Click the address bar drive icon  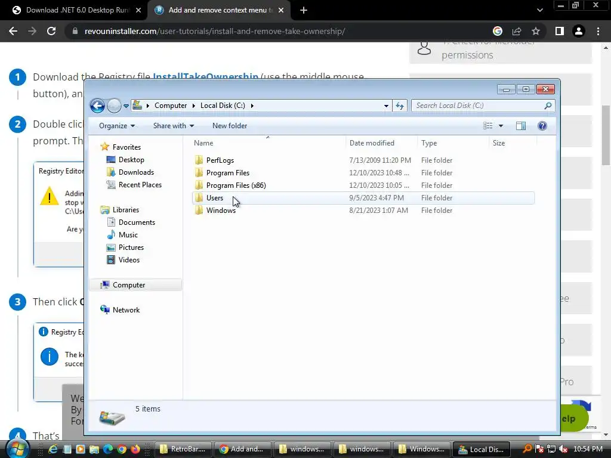pos(137,105)
